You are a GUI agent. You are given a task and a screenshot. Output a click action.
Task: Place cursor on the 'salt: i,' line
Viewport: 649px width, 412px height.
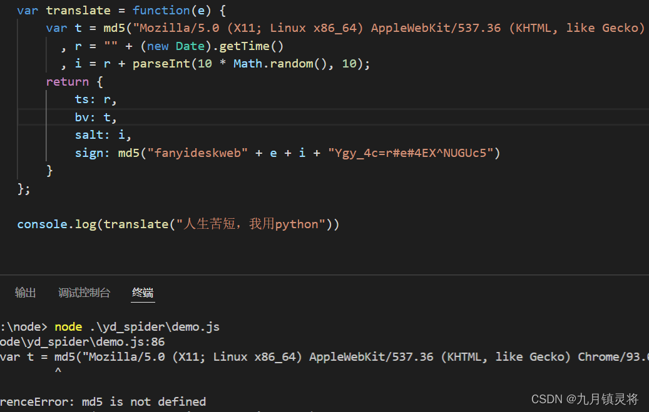pyautogui.click(x=103, y=135)
